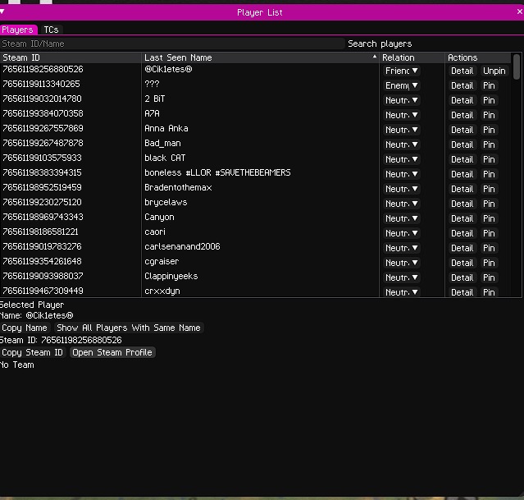Switch to the TCs tab
The image size is (524, 500).
[52, 30]
